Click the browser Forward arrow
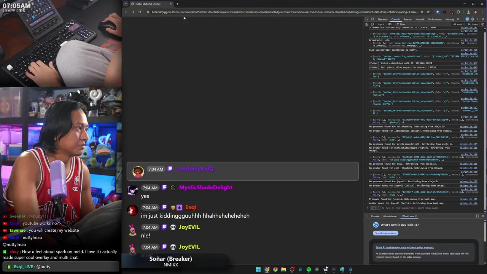The height and width of the screenshot is (274, 487). [x=133, y=12]
